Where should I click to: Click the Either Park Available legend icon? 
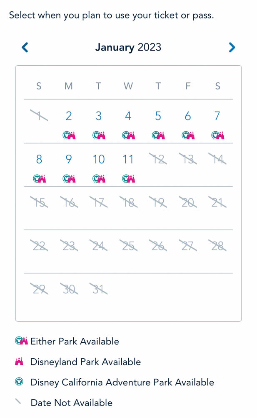coord(21,341)
